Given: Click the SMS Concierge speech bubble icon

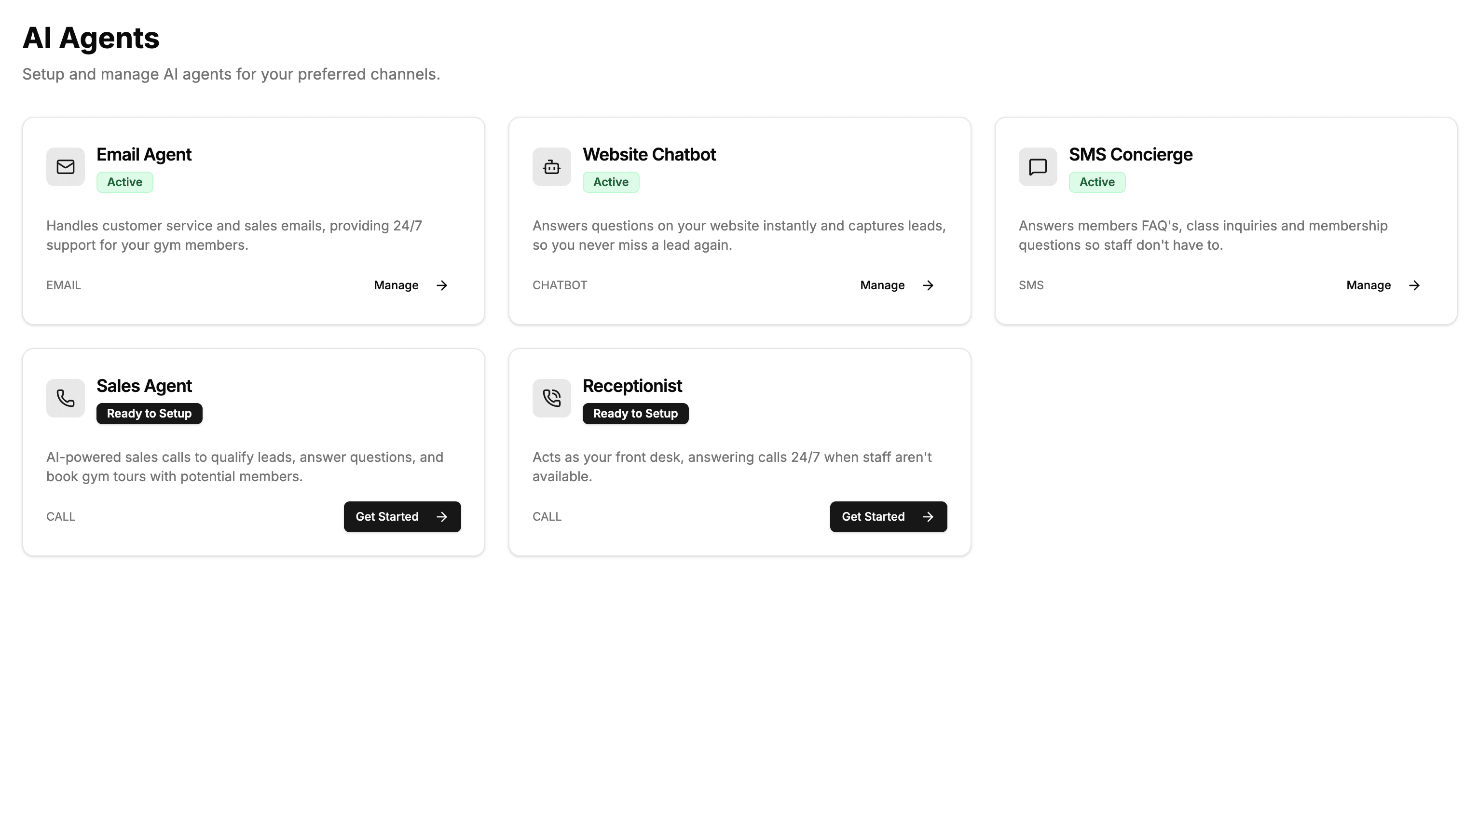Looking at the screenshot, I should pos(1038,166).
